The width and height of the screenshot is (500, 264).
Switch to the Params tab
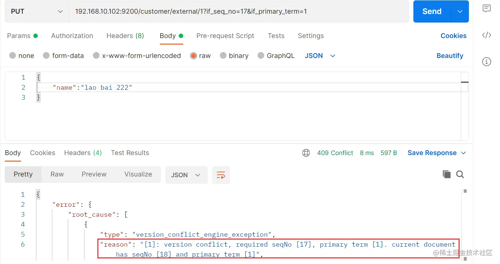tap(22, 36)
